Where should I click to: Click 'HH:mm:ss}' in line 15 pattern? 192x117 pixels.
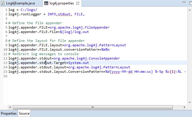[x=144, y=72]
